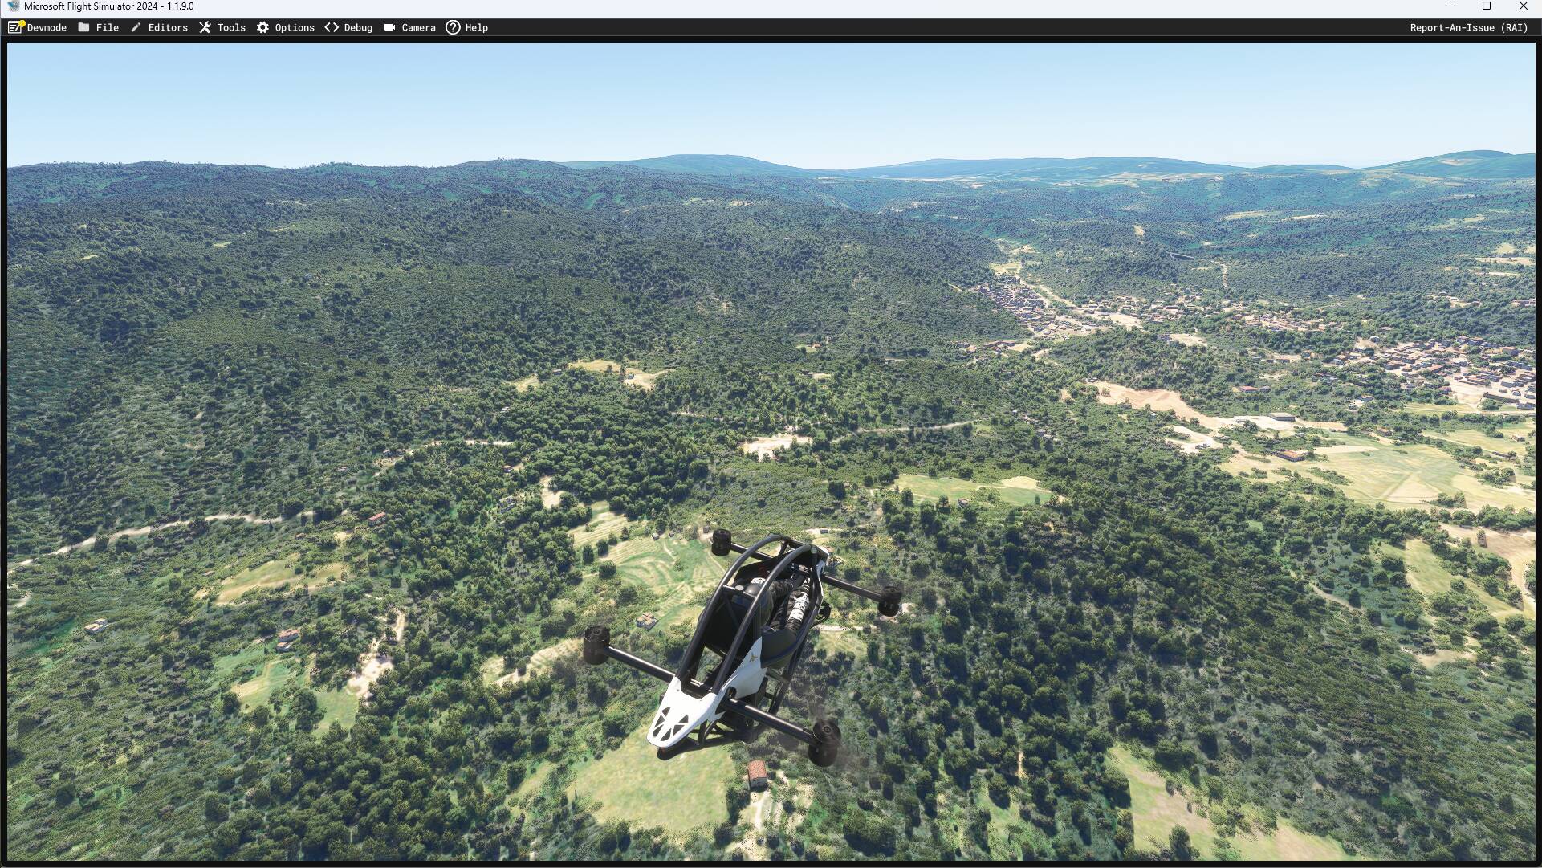Image resolution: width=1542 pixels, height=868 pixels.
Task: Expand the Tools menu label
Action: [231, 27]
